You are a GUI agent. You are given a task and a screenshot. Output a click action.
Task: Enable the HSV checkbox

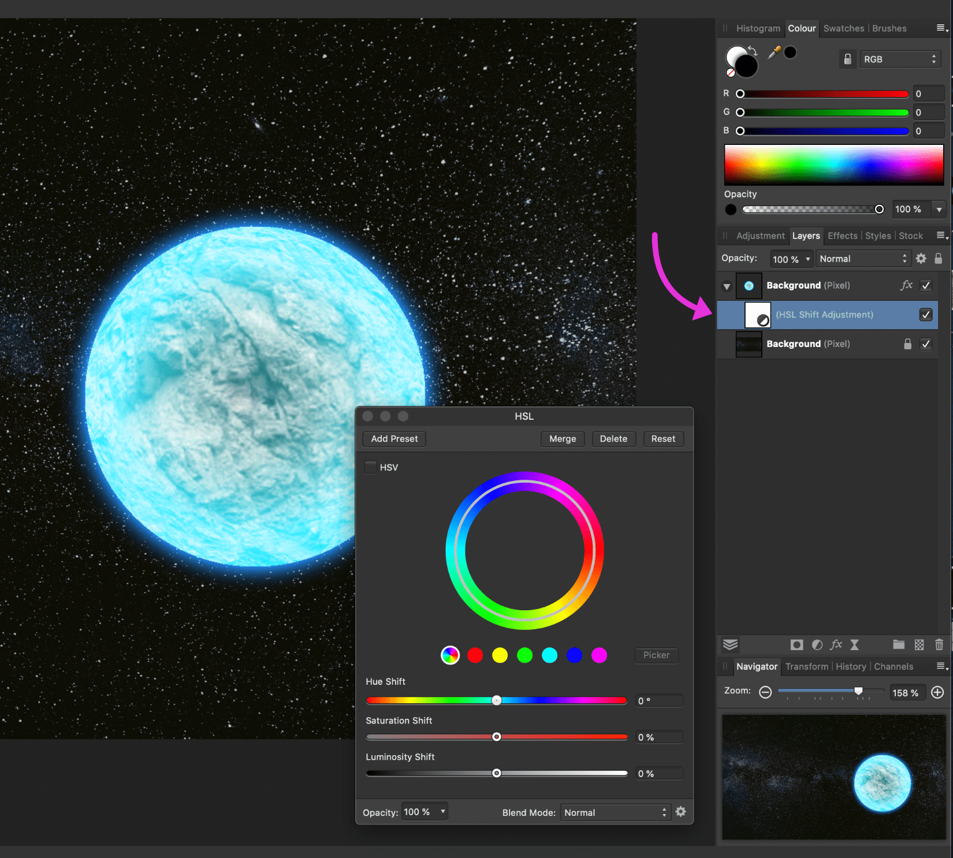(371, 467)
